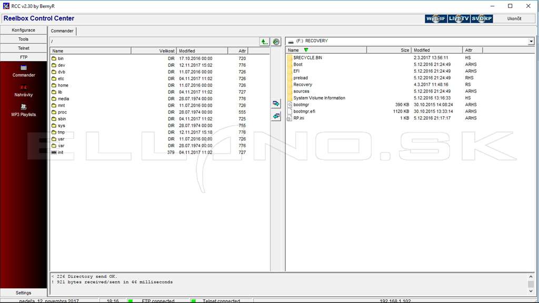Select the bin folder icon
Viewport: 539px width, 303px height.
click(54, 58)
